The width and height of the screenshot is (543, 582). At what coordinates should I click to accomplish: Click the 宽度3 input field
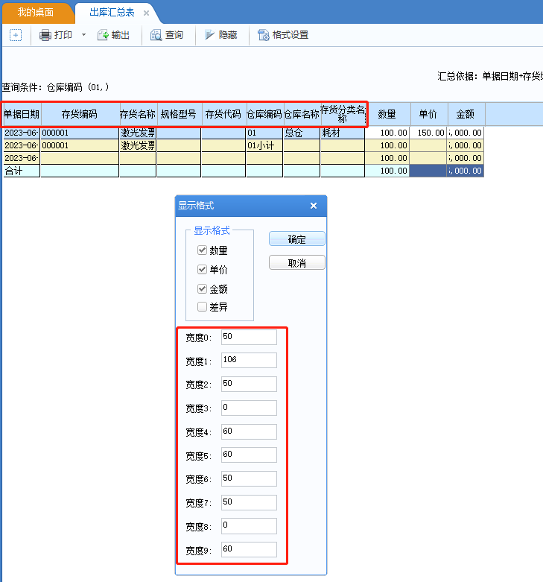pyautogui.click(x=249, y=408)
